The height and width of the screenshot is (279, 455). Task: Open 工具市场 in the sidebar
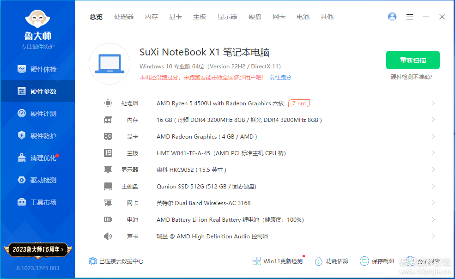click(x=37, y=202)
